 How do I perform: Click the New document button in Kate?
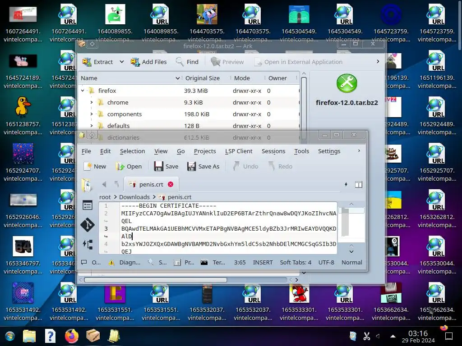click(95, 167)
